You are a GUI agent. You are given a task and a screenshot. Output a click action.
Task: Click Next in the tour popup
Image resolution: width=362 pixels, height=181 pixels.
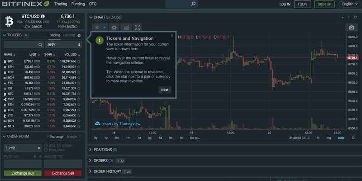(165, 90)
